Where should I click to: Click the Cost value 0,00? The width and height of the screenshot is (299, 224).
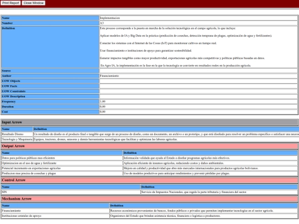point(102,112)
